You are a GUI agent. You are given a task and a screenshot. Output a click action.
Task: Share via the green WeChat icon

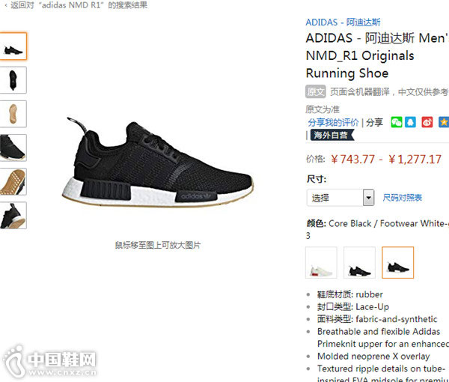pyautogui.click(x=397, y=122)
